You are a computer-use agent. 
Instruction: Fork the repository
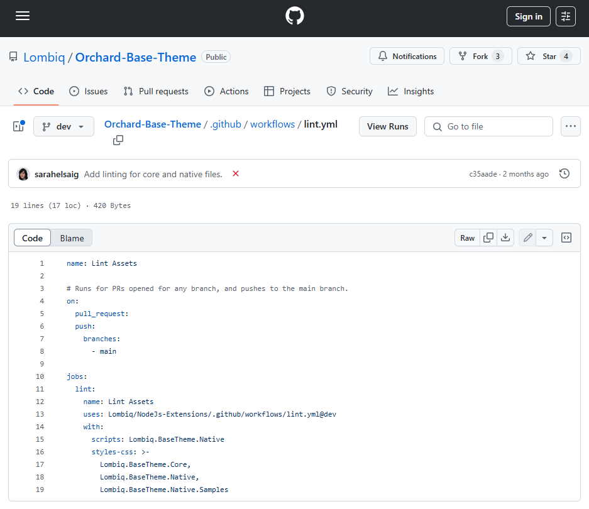pos(480,57)
